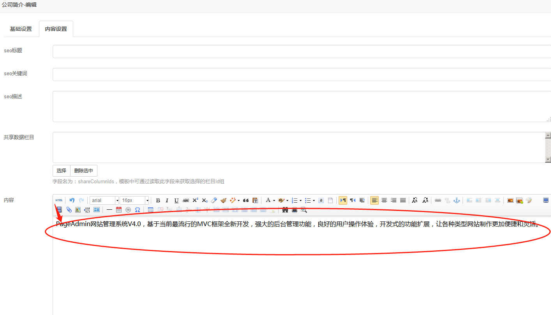Print the editor content
The height and width of the screenshot is (315, 551).
point(295,210)
